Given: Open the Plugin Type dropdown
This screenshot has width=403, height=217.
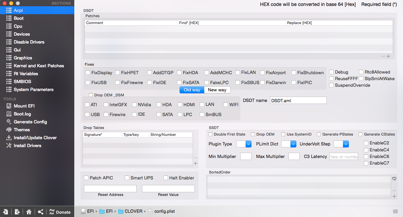Looking at the screenshot, I should [x=242, y=144].
